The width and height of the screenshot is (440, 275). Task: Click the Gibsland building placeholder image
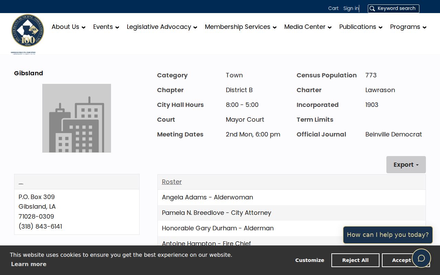77,118
